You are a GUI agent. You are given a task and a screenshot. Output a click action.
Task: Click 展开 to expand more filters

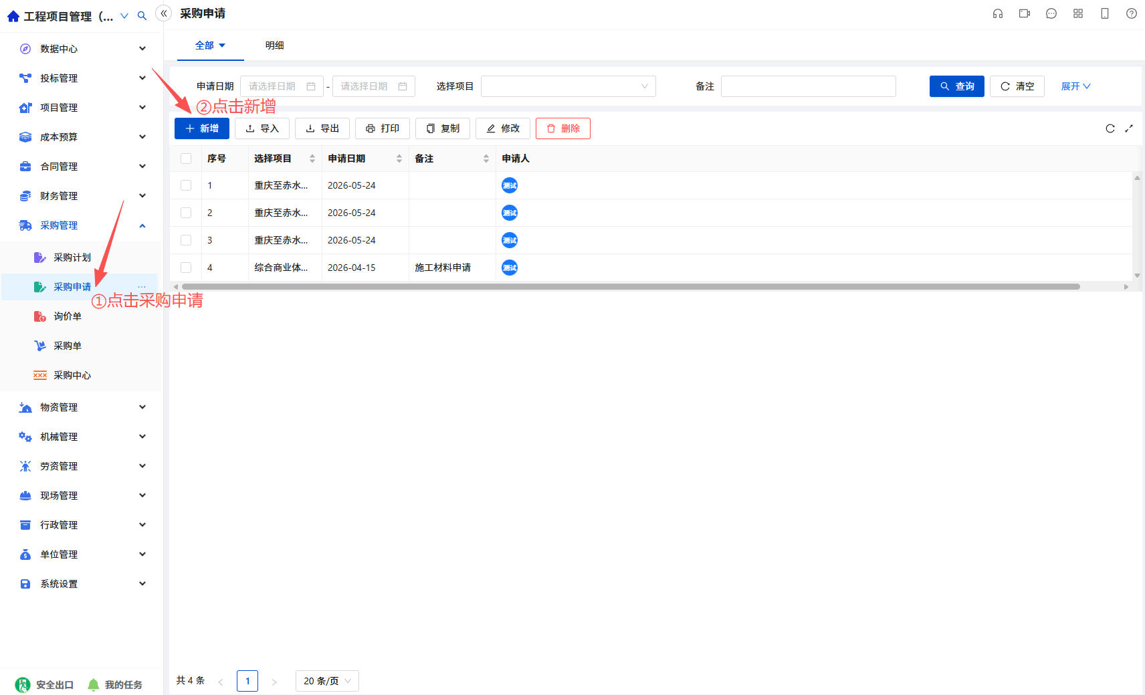click(x=1075, y=86)
